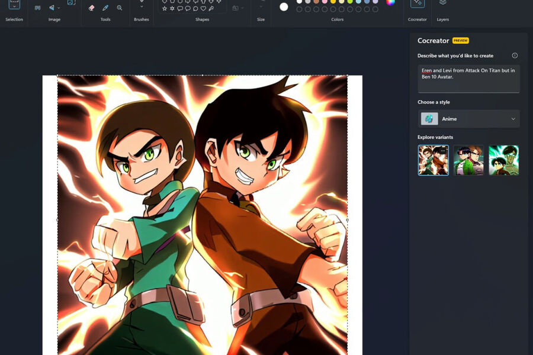Open the first variant's more options button
Screen dimensions: 533x355
tap(442, 151)
